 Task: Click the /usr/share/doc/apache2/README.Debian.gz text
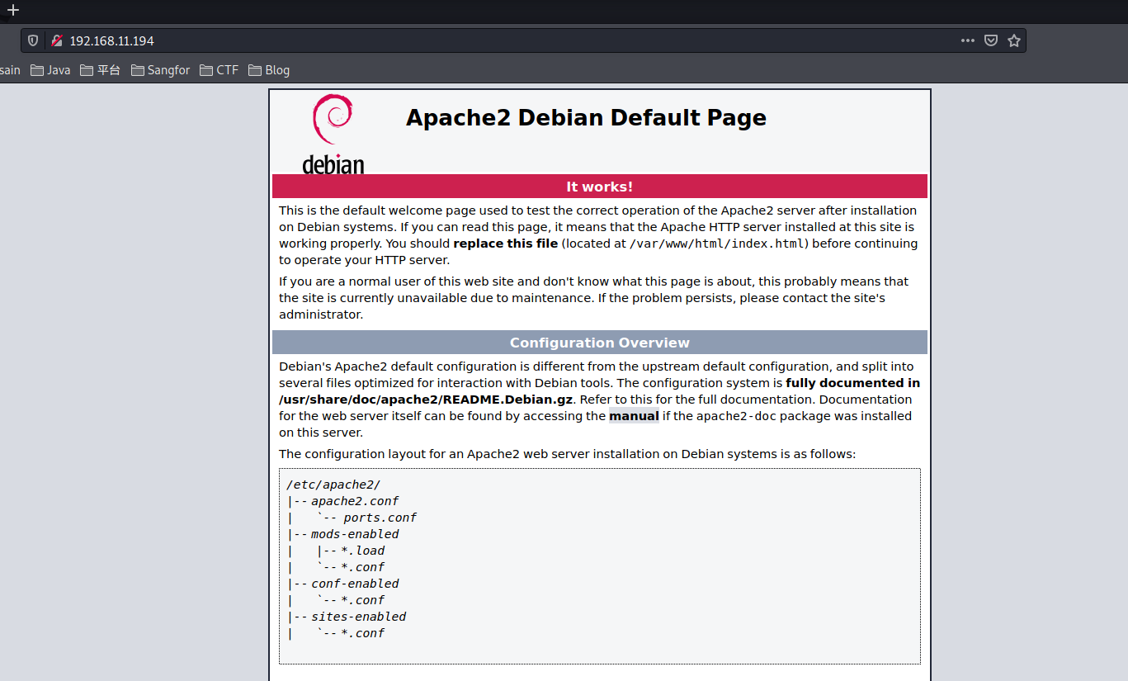(426, 400)
